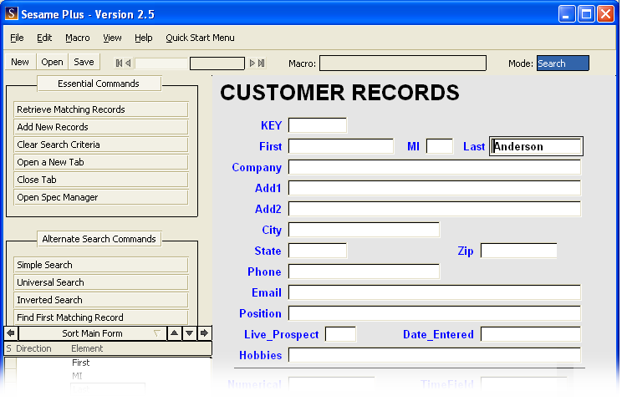The image size is (622, 401).
Task: Click Clear Search Criteria
Action: click(x=101, y=145)
